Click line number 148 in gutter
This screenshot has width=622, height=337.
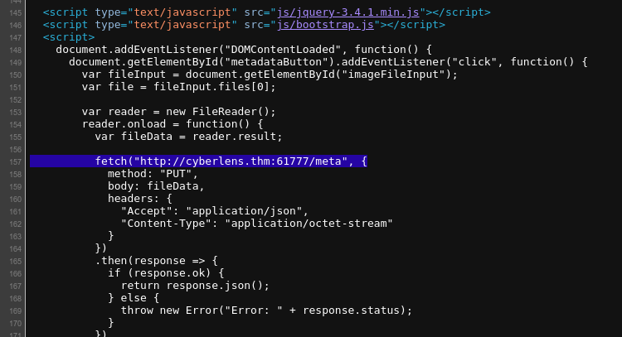(x=15, y=50)
